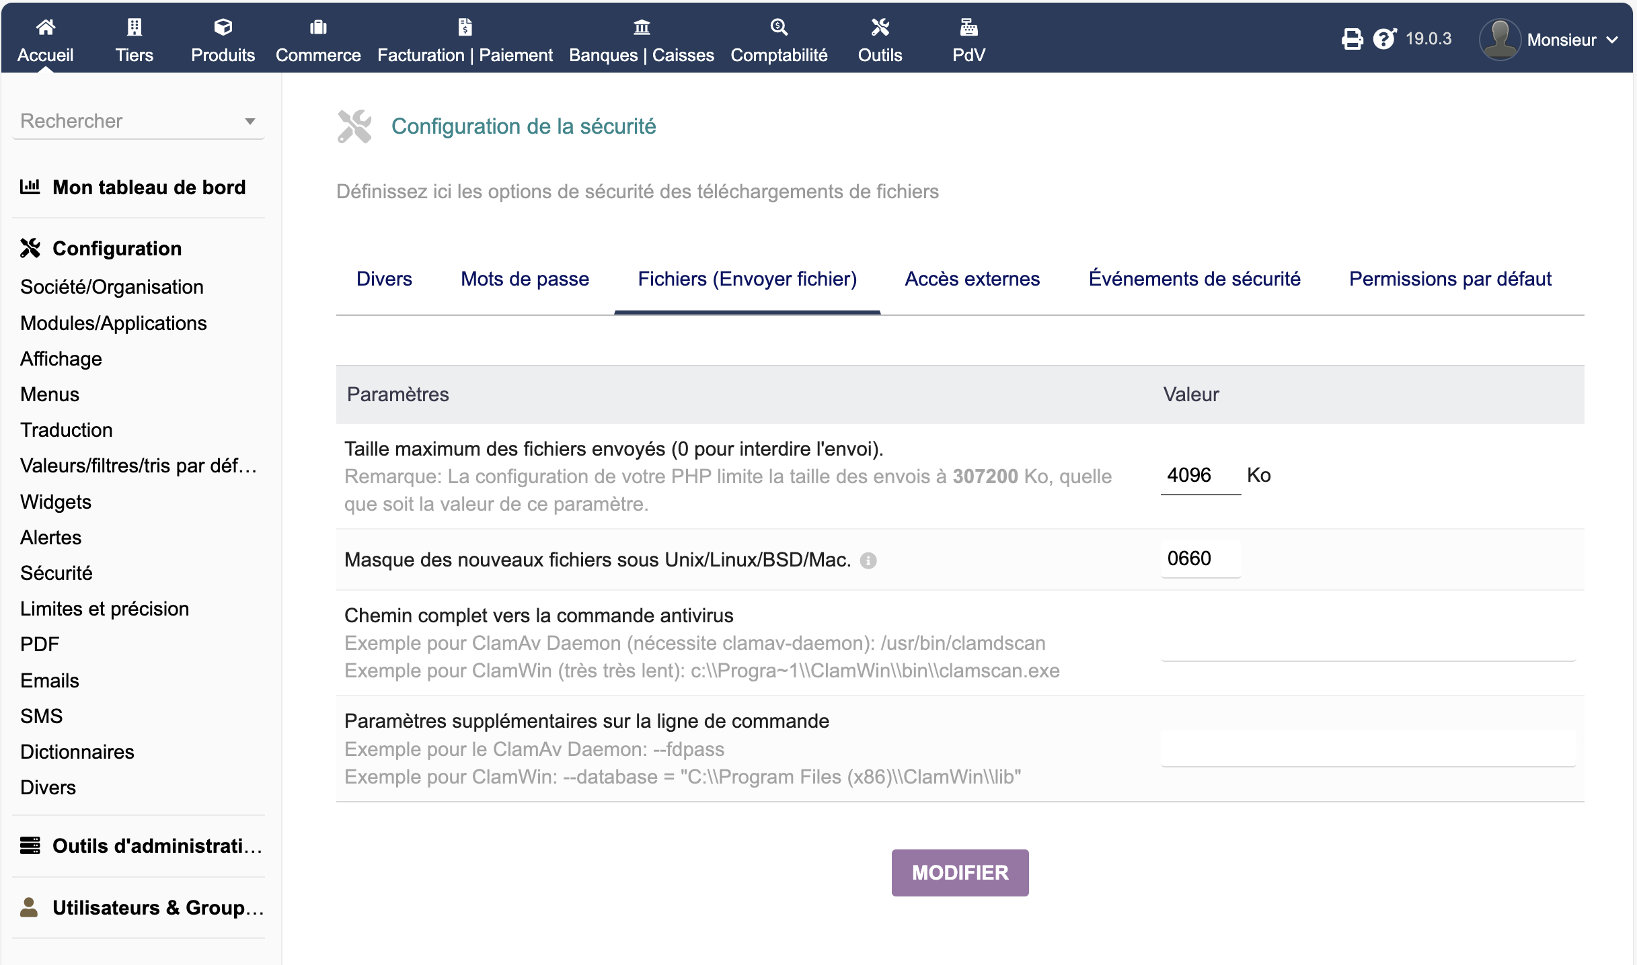The width and height of the screenshot is (1637, 965).
Task: Expand Outils d'administration section
Action: coord(156,846)
